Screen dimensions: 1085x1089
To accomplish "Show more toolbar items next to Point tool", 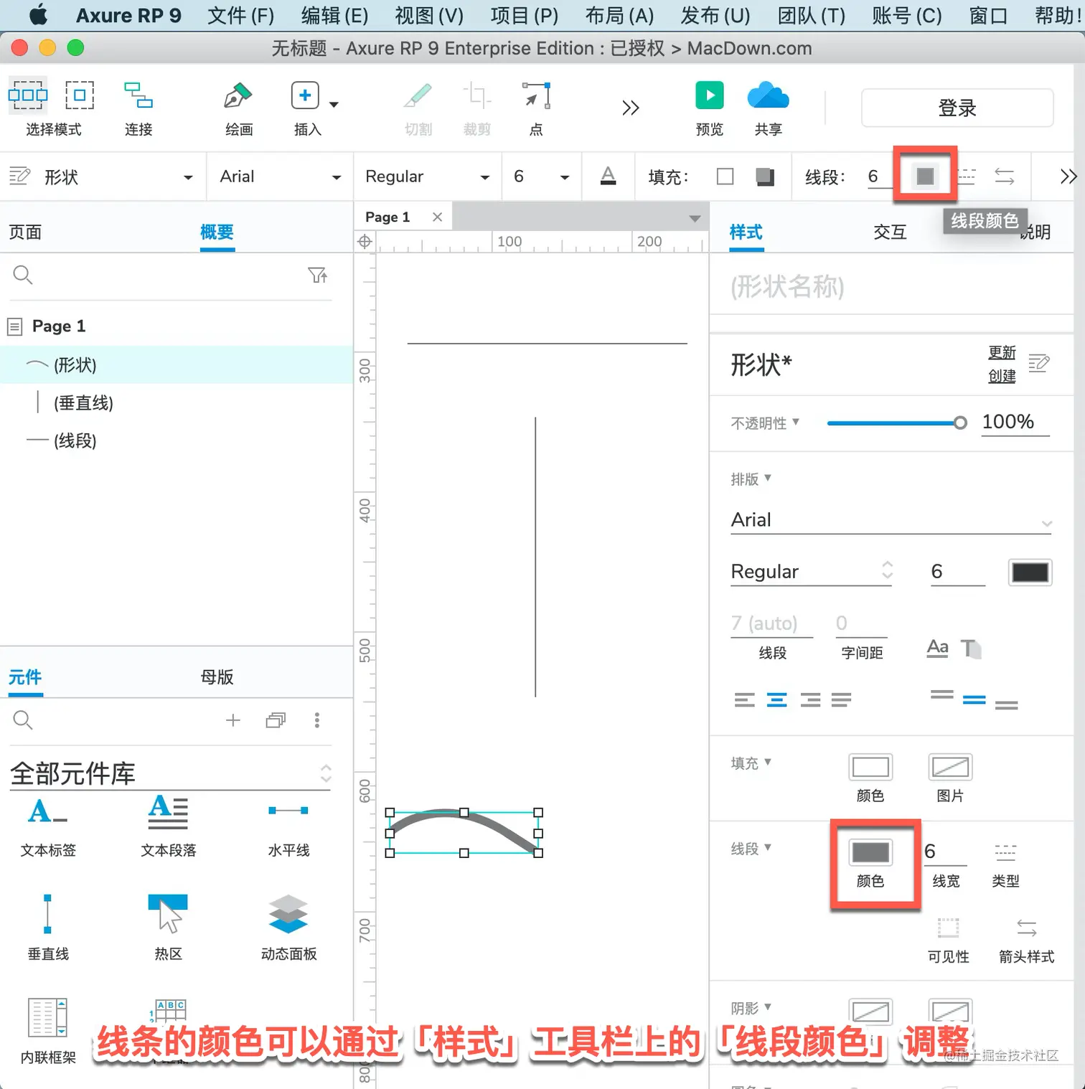I will pos(630,108).
